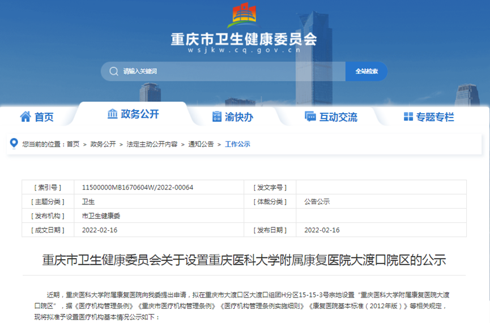
Task: Click the magnifier icon in search bar
Action: (x=114, y=71)
